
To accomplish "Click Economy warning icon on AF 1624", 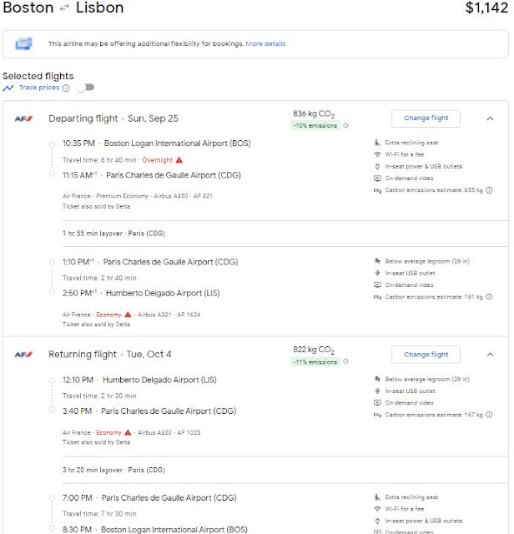I will pyautogui.click(x=128, y=315).
